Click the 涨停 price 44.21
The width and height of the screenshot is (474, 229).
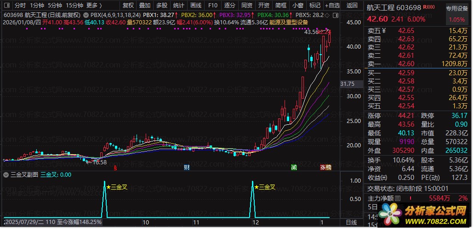coord(406,116)
